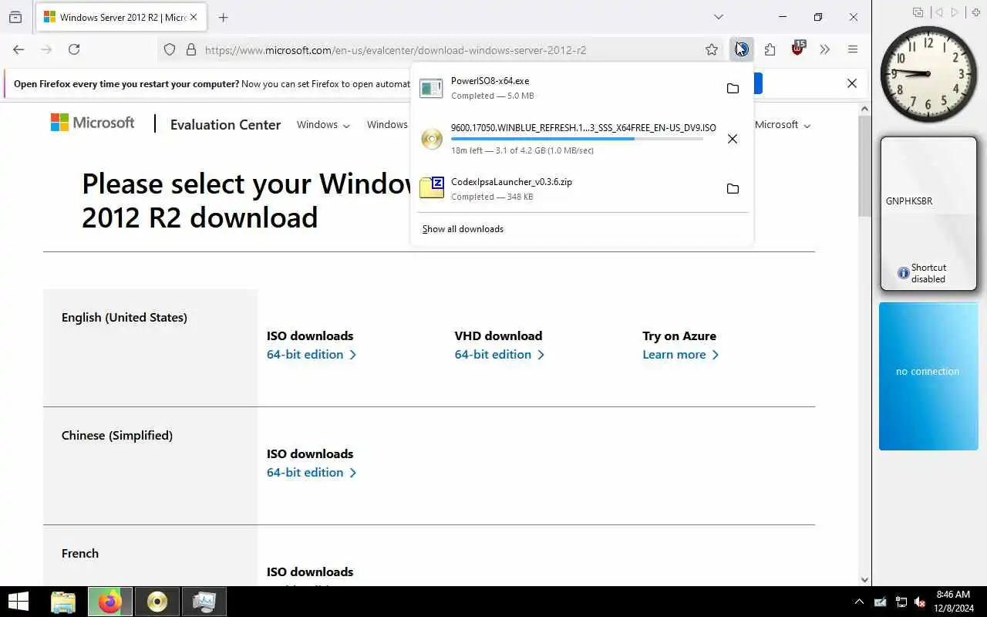Bookmark this page with star icon
This screenshot has width=987, height=617.
pos(712,49)
